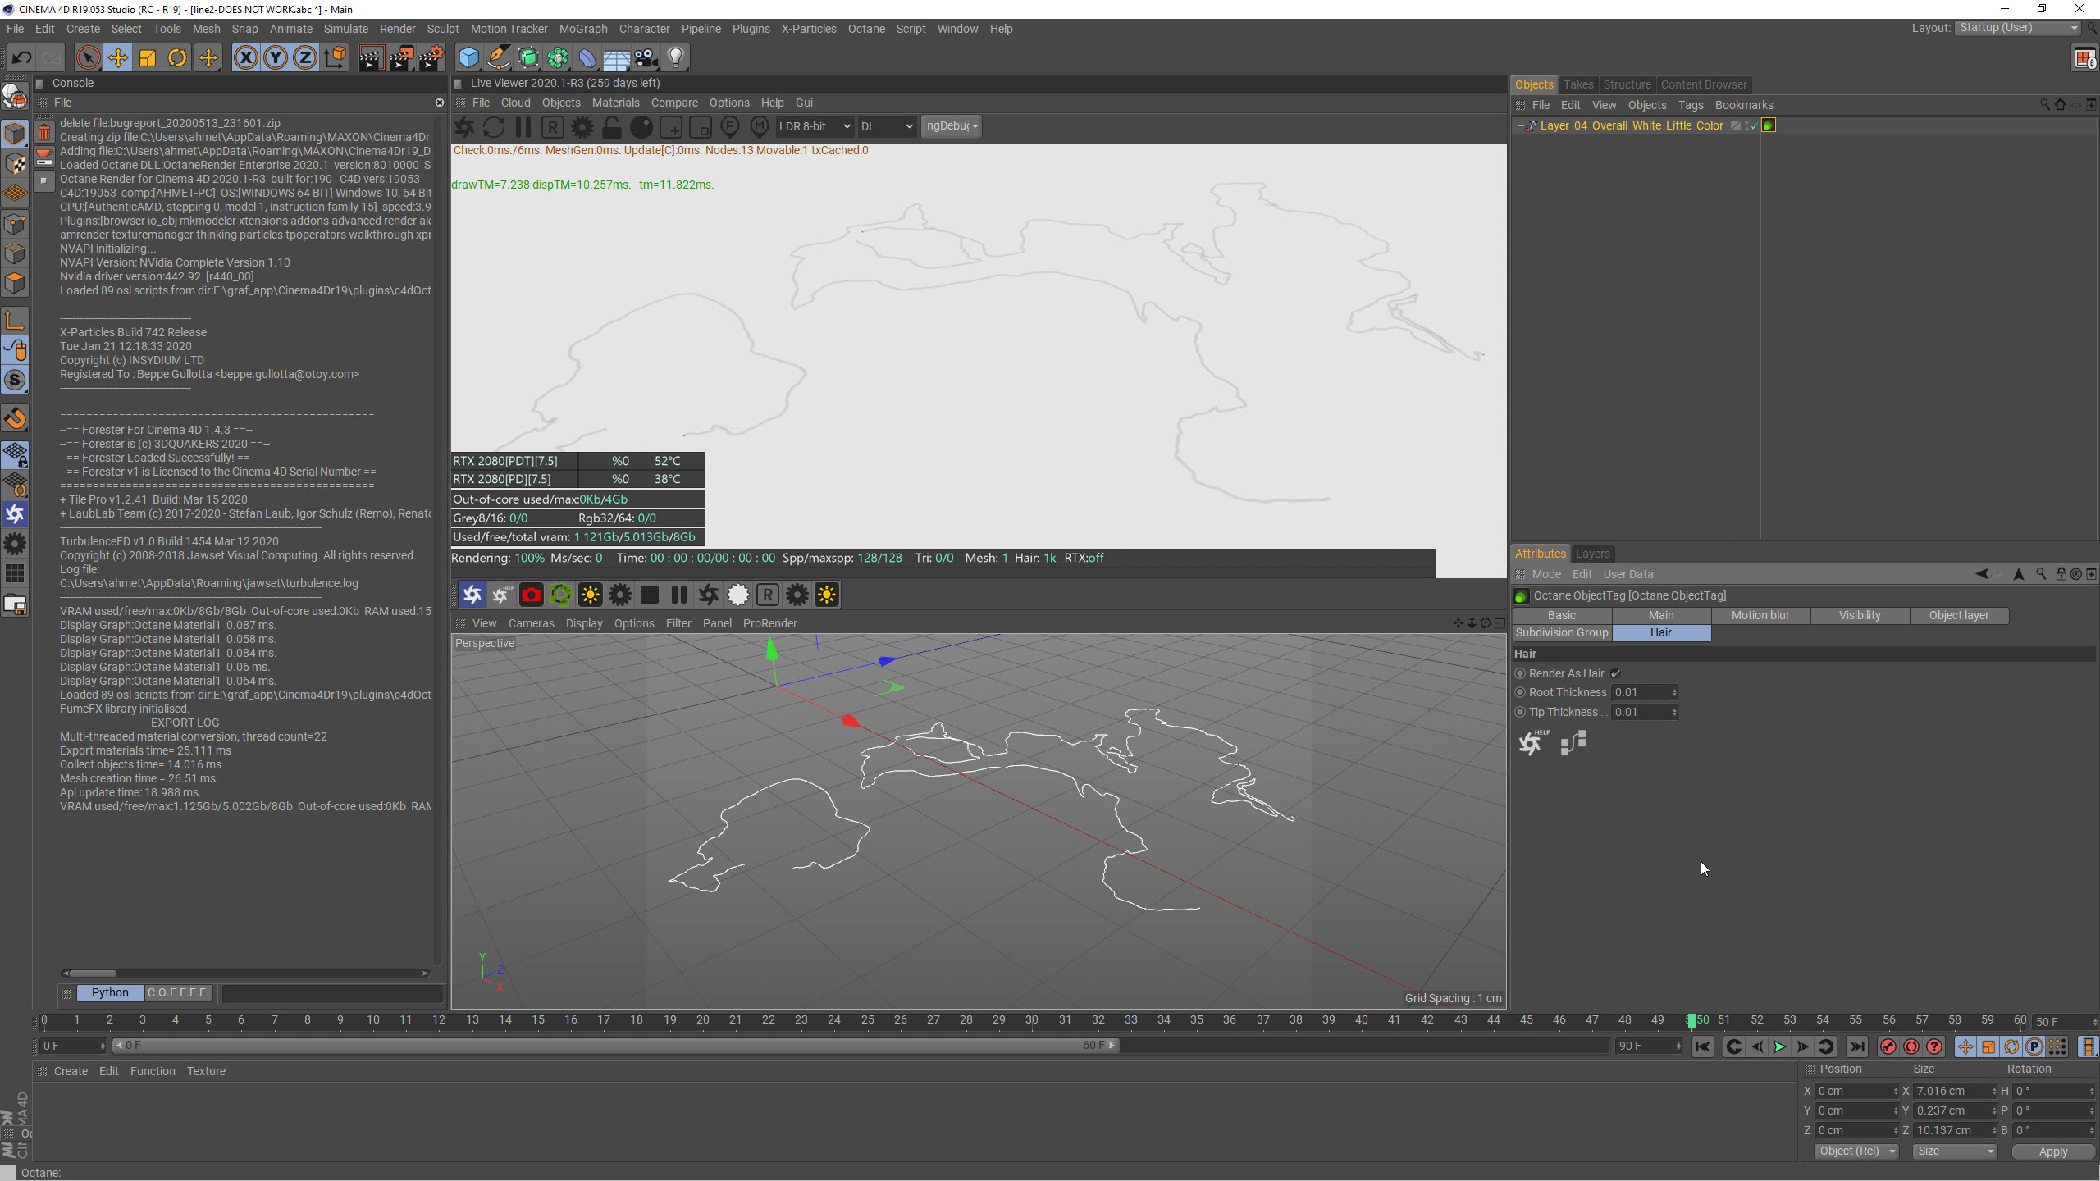The height and width of the screenshot is (1181, 2100).
Task: Open the LDR 8-bit dropdown
Action: pos(814,126)
